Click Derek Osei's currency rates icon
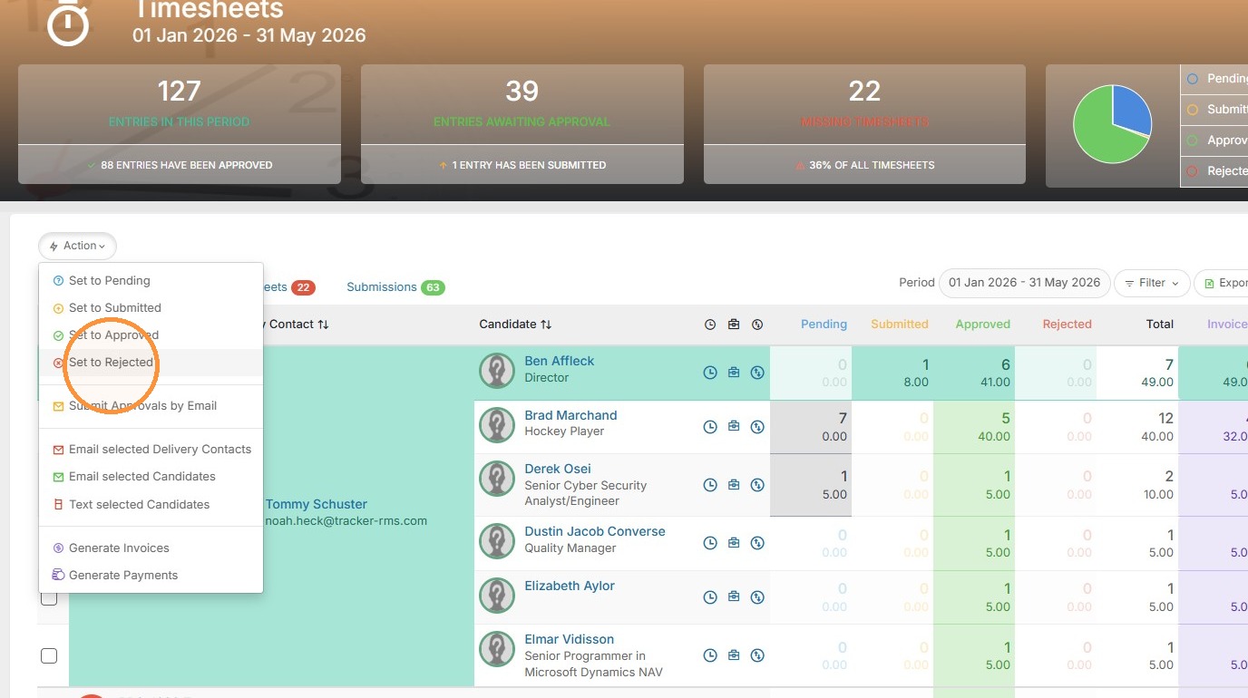The image size is (1248, 698). 757,485
